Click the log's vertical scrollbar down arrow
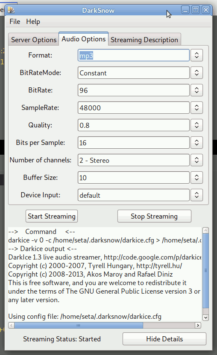 coord(205,317)
